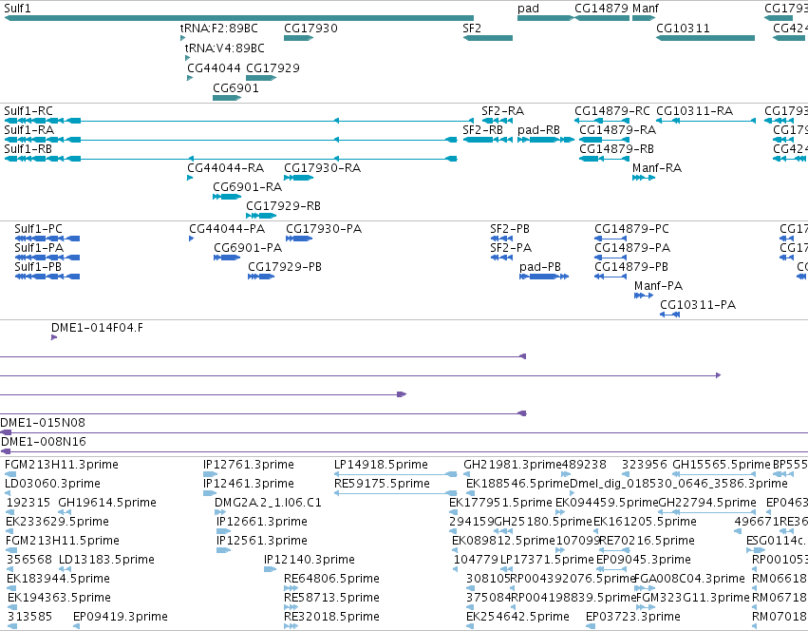Click the Sulf1-RC transcript label
The height and width of the screenshot is (631, 808).
point(28,111)
